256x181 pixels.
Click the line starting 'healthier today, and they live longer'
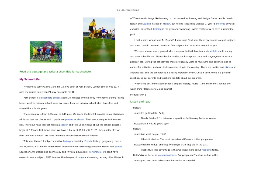click(x=175, y=145)
